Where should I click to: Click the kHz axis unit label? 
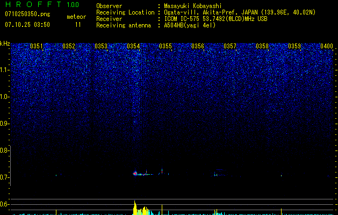[5, 44]
